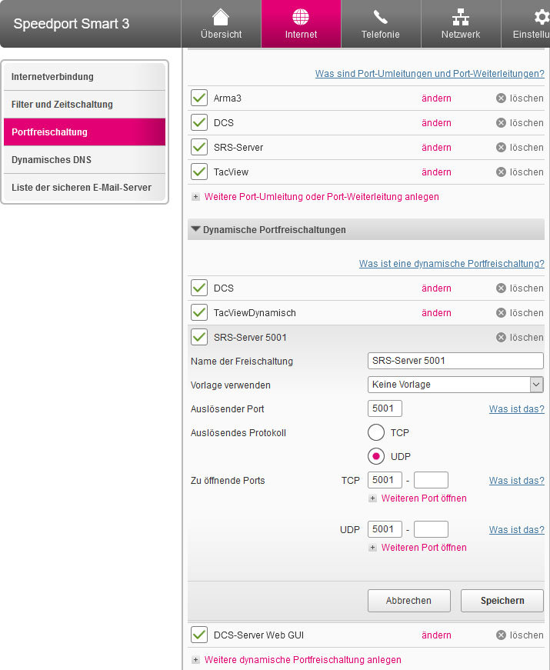Select the TCP radio button for Auslösendes Protokoll
550x670 pixels.
(376, 432)
